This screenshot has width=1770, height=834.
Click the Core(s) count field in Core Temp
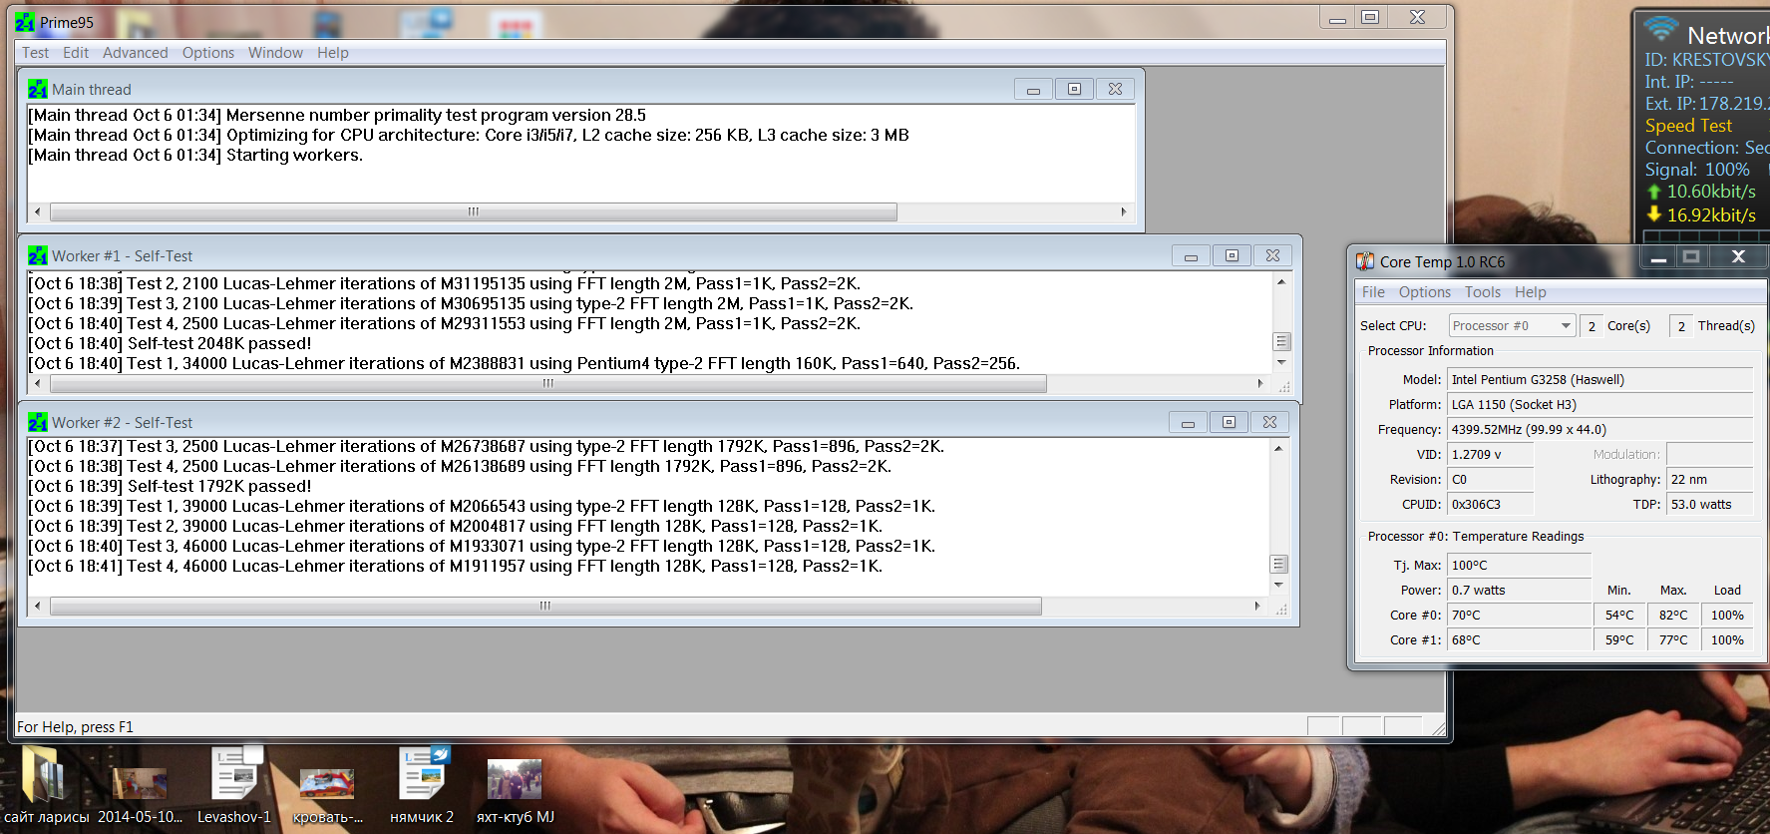click(x=1593, y=326)
